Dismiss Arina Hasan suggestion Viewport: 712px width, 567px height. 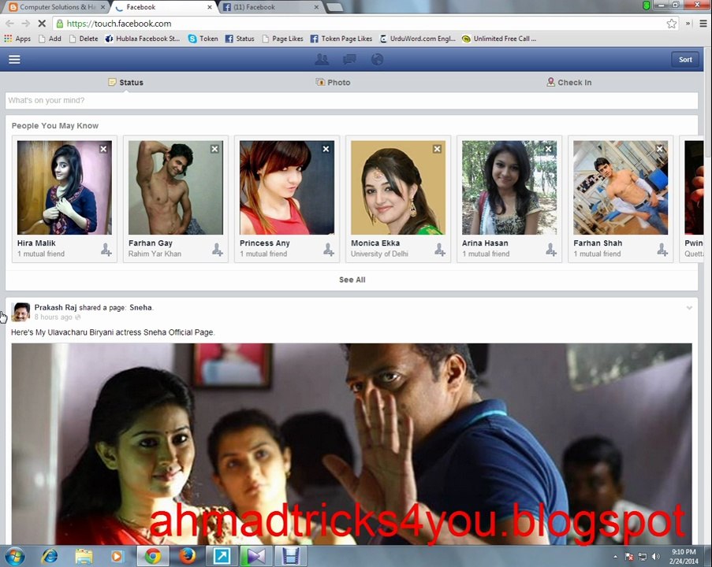tap(549, 149)
